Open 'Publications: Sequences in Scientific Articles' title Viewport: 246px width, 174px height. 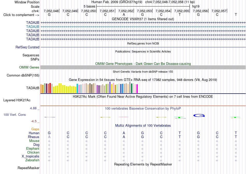[x=143, y=51]
